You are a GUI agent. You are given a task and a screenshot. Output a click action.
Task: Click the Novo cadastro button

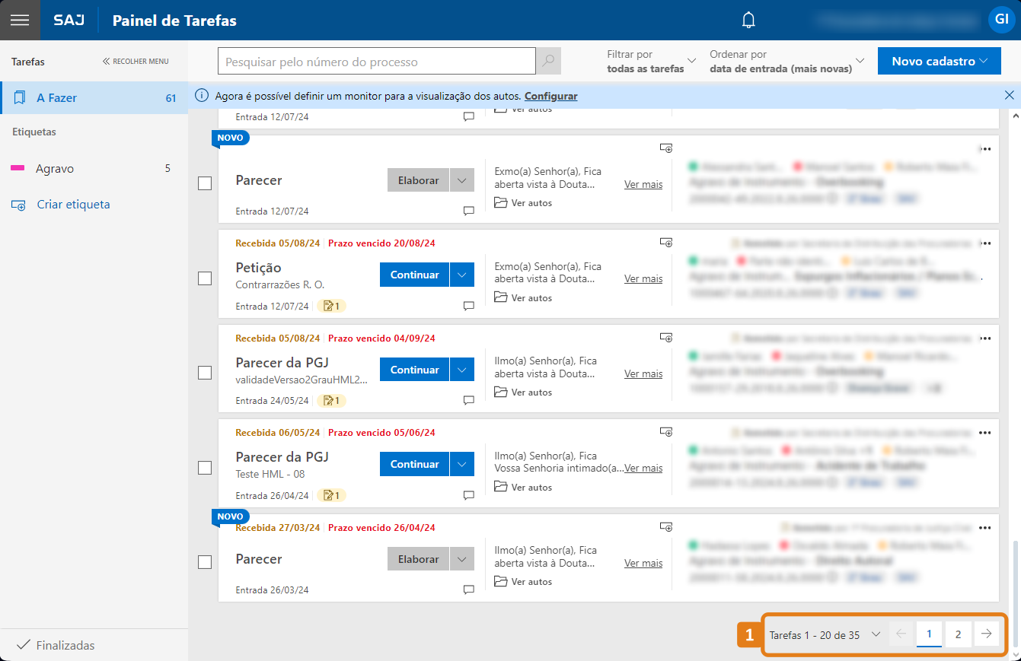tap(939, 62)
